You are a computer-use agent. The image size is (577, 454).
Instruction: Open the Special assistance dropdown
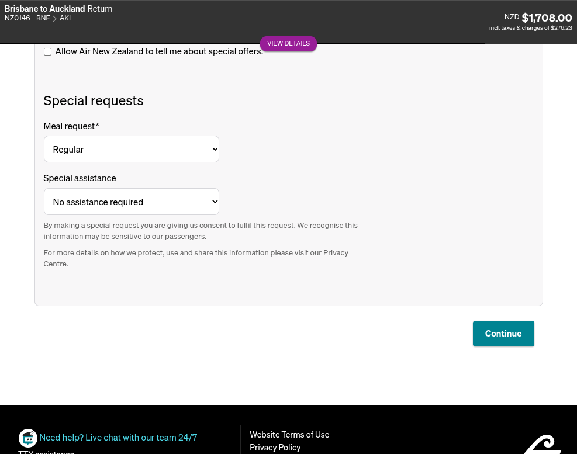(x=132, y=202)
